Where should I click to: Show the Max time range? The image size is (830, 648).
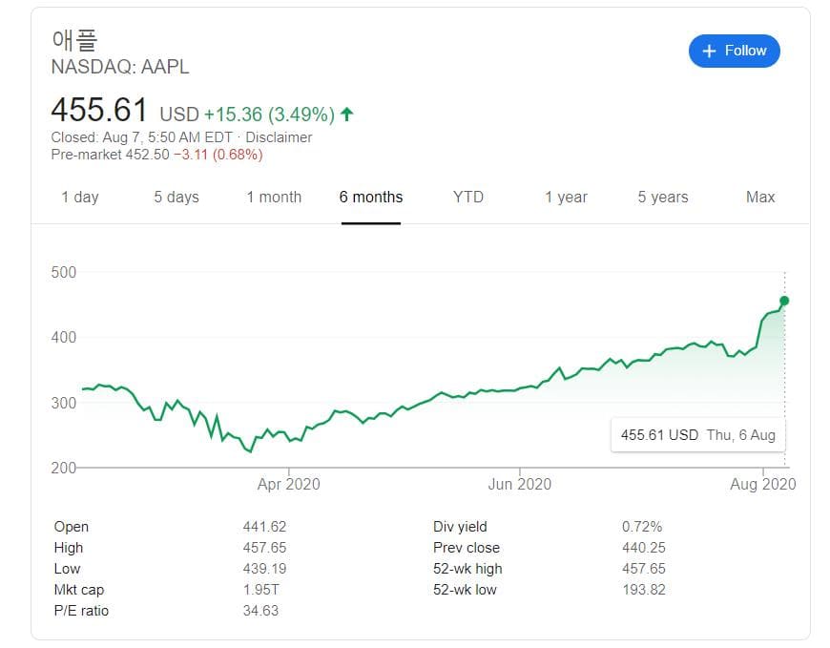coord(759,198)
